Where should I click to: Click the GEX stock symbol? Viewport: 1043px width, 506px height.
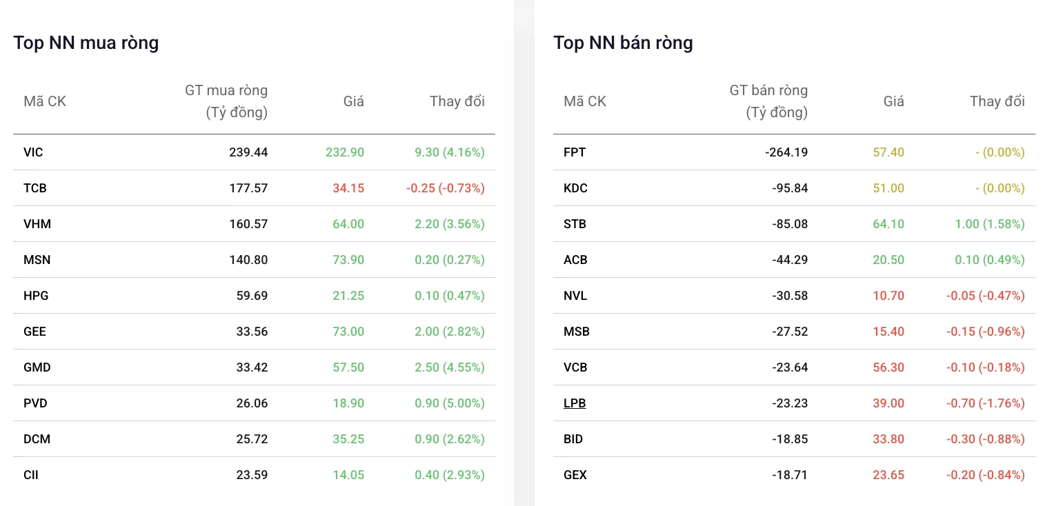(575, 475)
